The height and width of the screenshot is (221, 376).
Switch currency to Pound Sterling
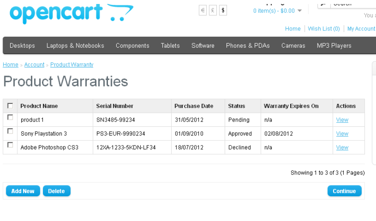coord(213,10)
